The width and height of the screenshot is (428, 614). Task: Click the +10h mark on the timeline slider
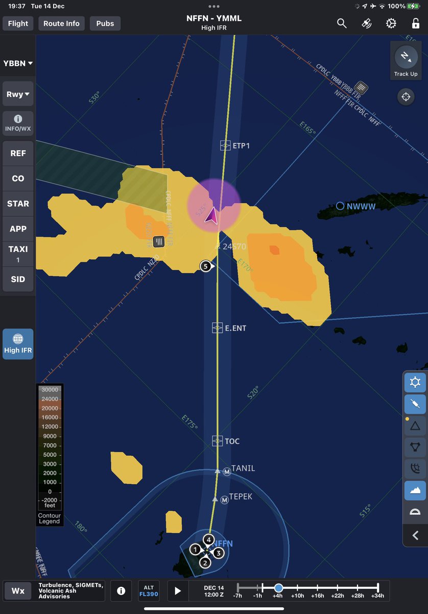click(298, 588)
